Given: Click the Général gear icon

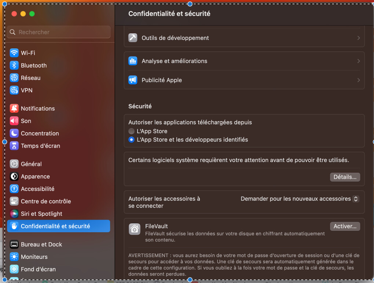Looking at the screenshot, I should click(x=14, y=164).
